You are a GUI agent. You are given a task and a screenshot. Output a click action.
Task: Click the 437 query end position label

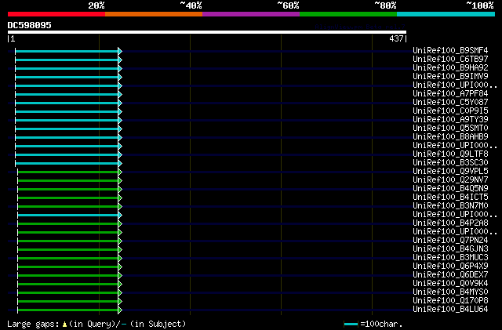(396, 38)
